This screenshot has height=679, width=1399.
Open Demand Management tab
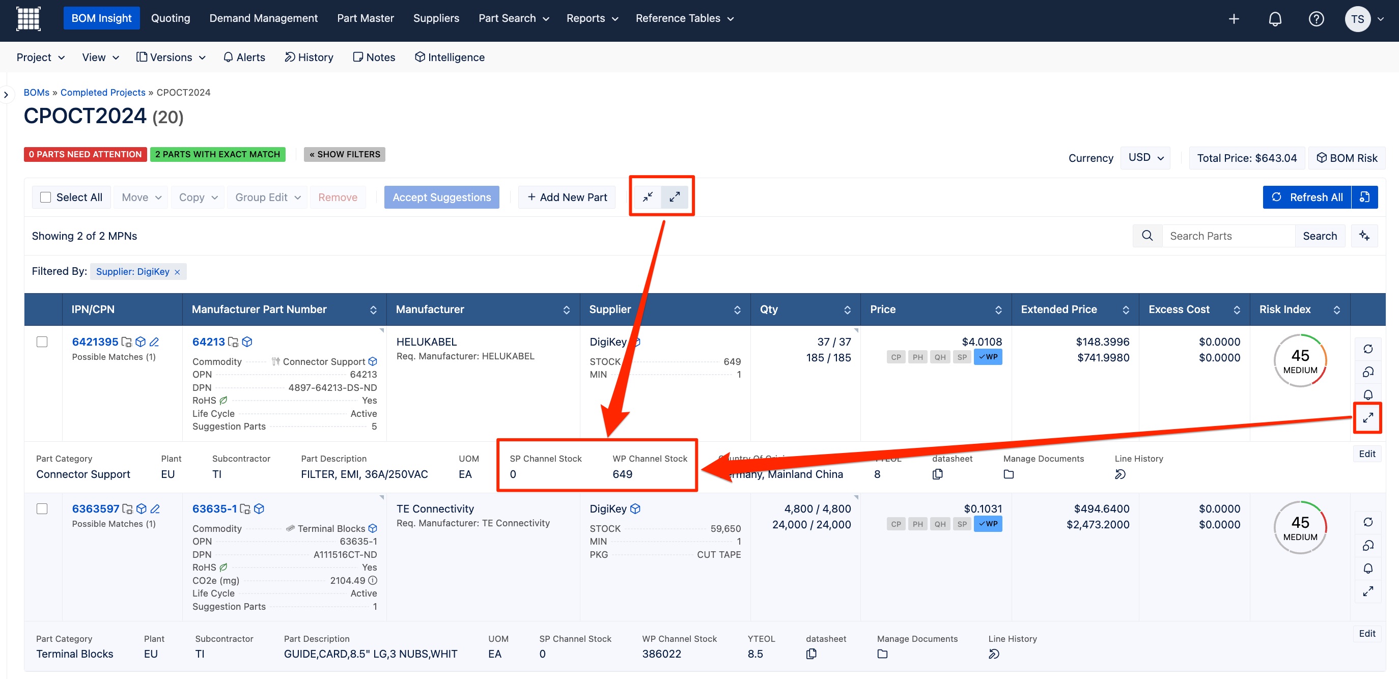pyautogui.click(x=263, y=18)
